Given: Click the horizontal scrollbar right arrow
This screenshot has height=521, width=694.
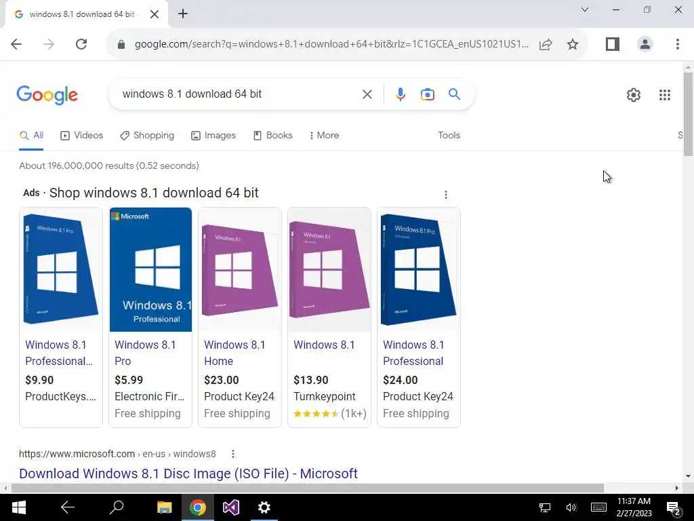Looking at the screenshot, I should (x=677, y=488).
